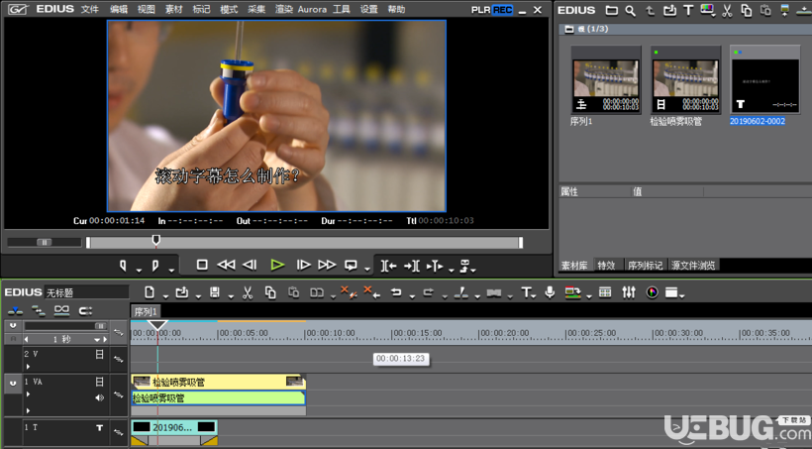Toggle insert/overwrite mode icon

tap(15, 310)
